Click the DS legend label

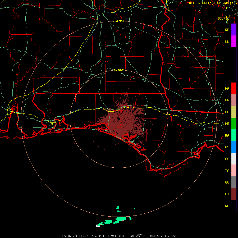click(x=227, y=159)
